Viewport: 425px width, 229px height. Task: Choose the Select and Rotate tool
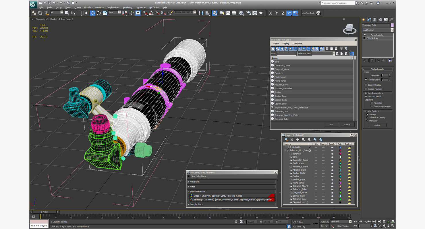[99, 13]
